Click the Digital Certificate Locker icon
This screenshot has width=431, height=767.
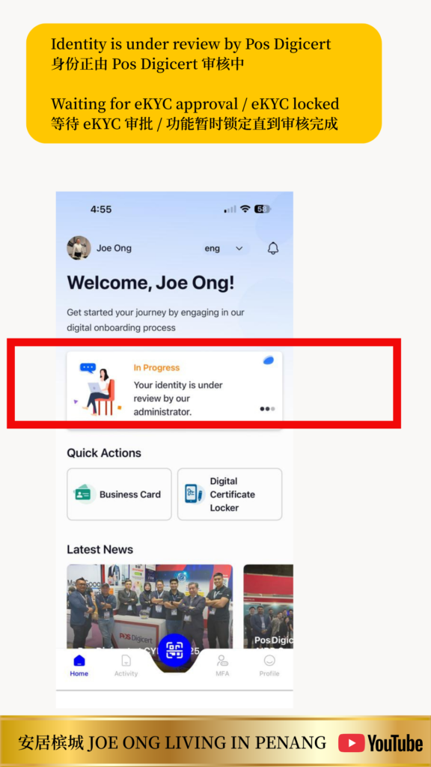click(194, 494)
